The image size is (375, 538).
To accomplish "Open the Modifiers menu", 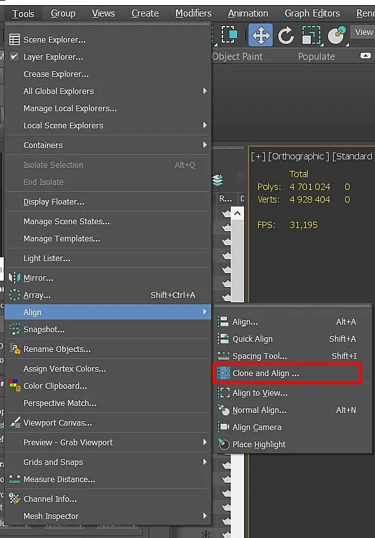I will (x=193, y=13).
